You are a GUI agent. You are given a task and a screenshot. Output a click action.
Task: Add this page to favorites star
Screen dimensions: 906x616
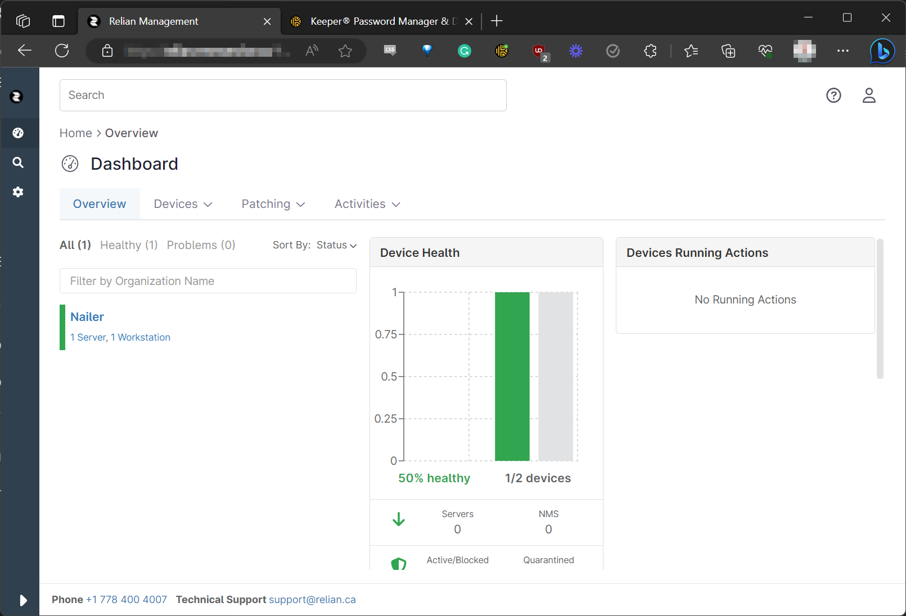(x=345, y=51)
